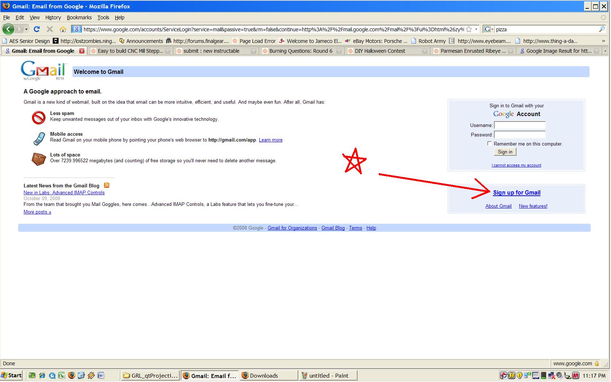
Task: Open Gmail for Organizations footer link
Action: tap(292, 228)
